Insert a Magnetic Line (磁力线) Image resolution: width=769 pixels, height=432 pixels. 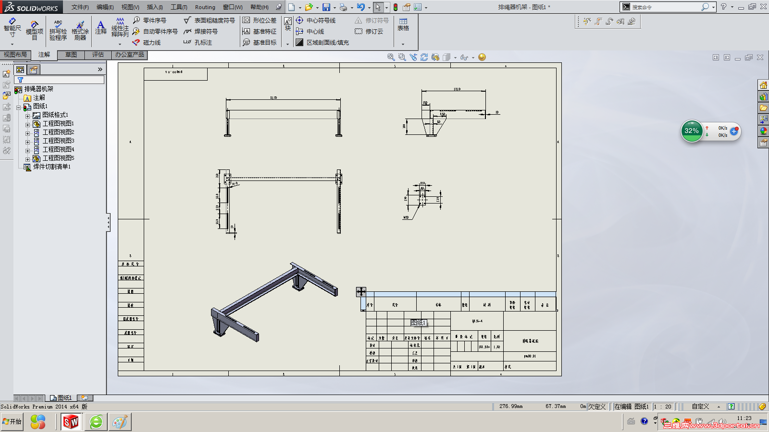[x=147, y=42]
